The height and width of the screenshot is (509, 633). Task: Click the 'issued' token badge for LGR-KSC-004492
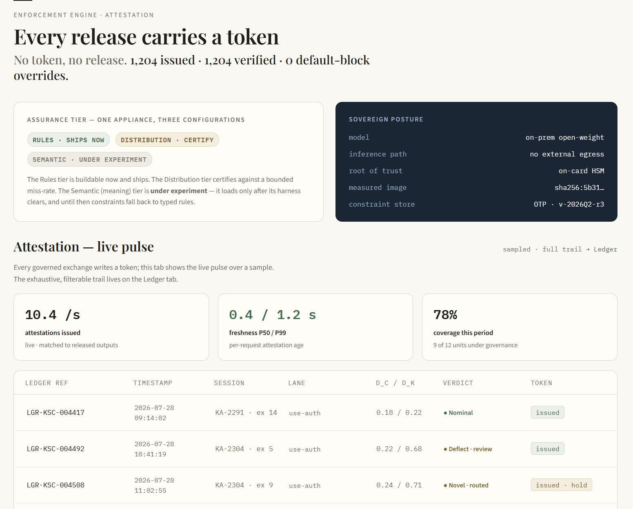548,449
